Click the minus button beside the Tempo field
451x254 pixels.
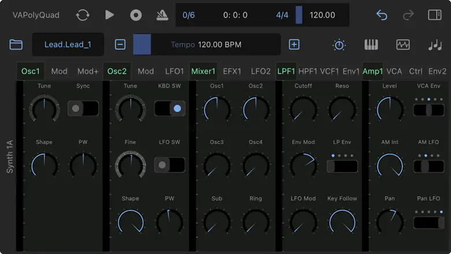[x=120, y=45]
